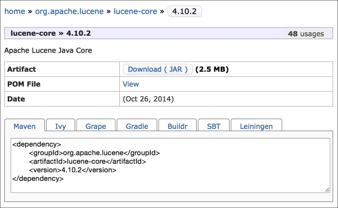
Task: Click the lucene-core » 4.10.2 header title
Action: pos(51,33)
